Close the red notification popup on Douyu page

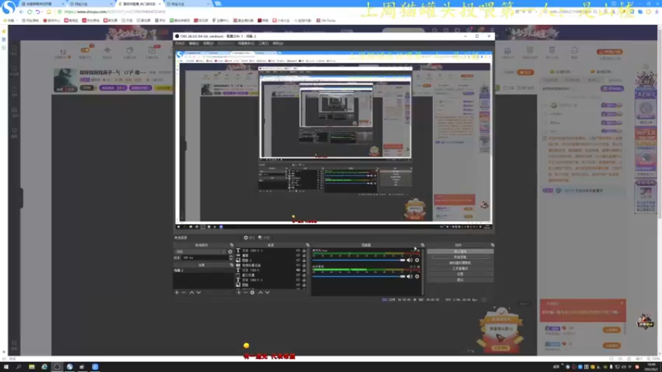[x=622, y=303]
